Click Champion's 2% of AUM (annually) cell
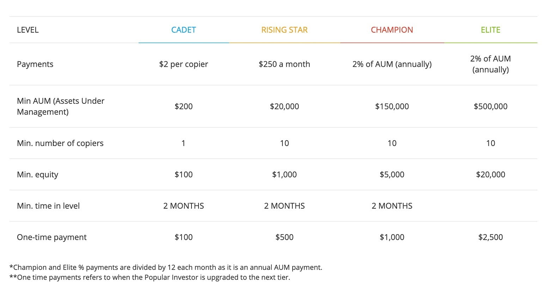Viewport: 543px width, 301px height. point(392,64)
